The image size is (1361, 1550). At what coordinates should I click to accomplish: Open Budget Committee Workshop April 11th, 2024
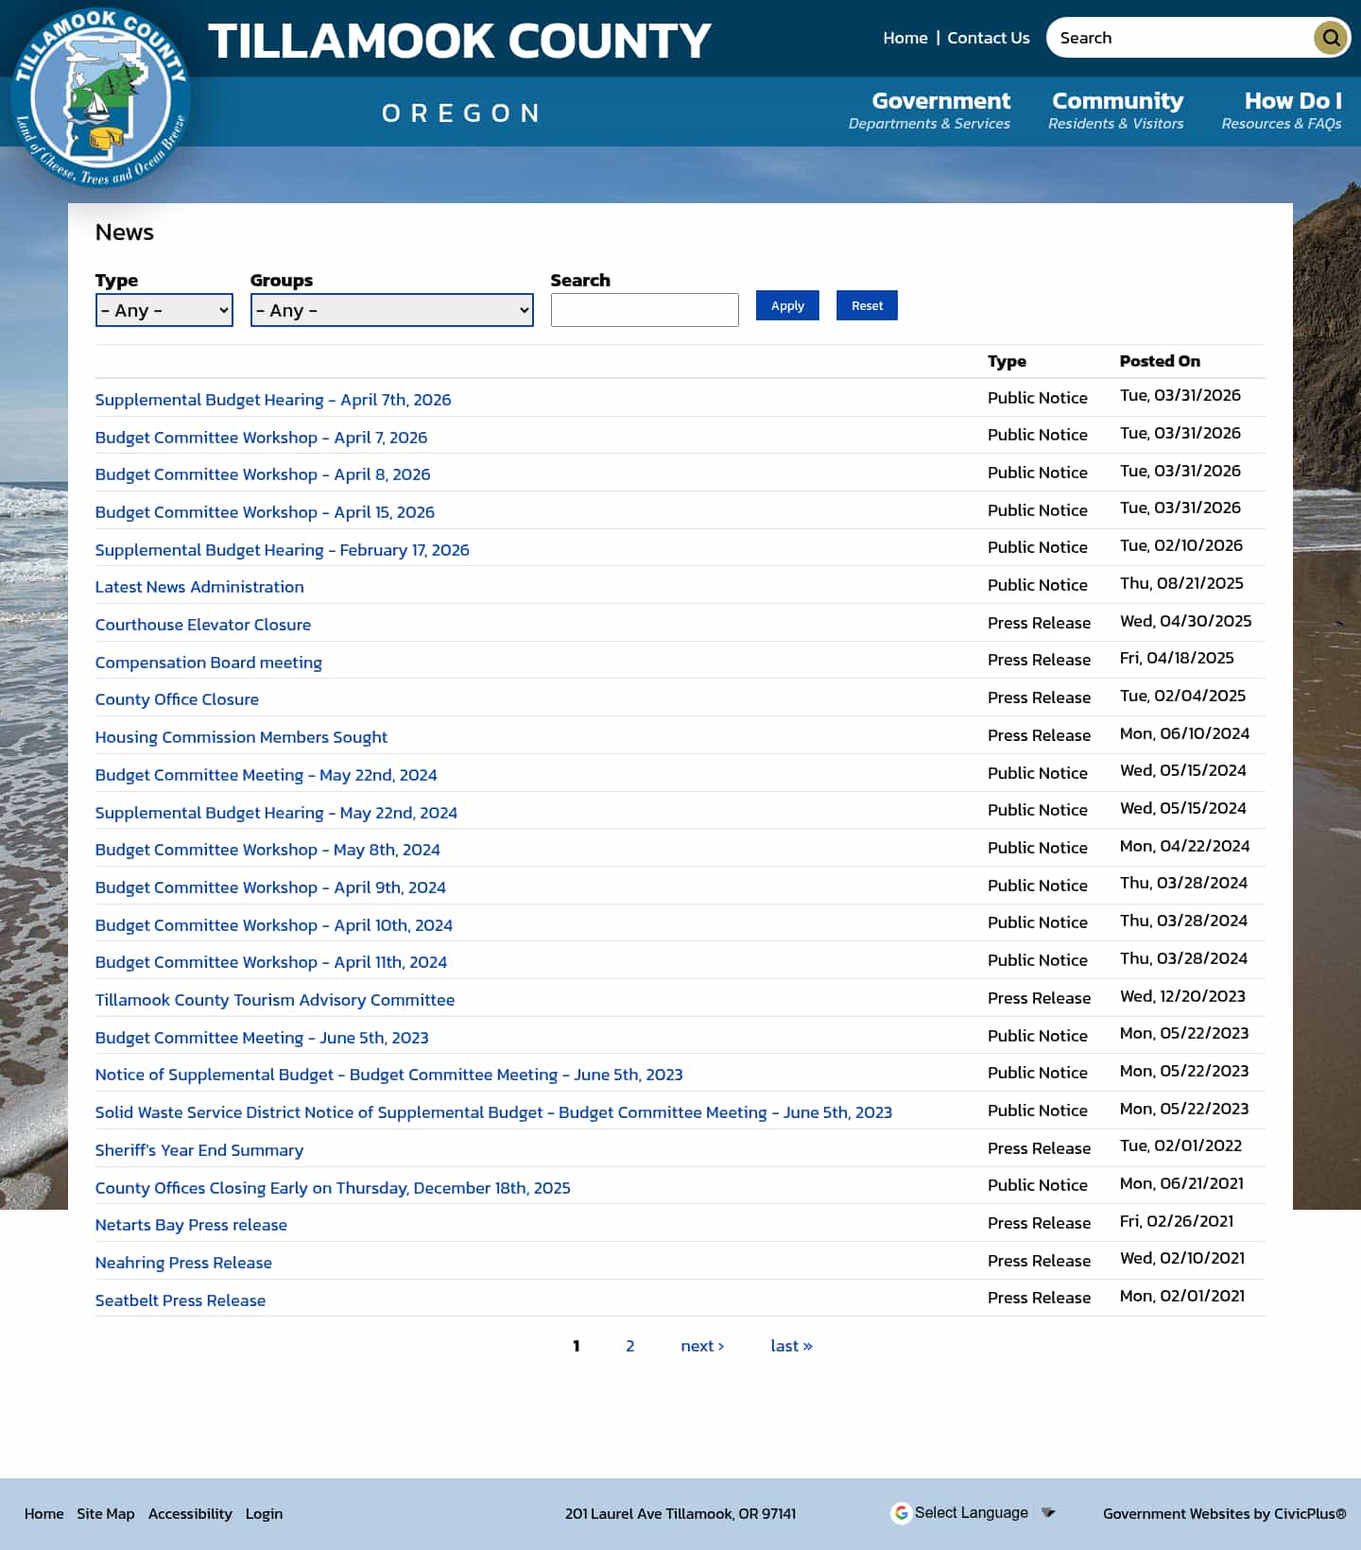pos(271,962)
